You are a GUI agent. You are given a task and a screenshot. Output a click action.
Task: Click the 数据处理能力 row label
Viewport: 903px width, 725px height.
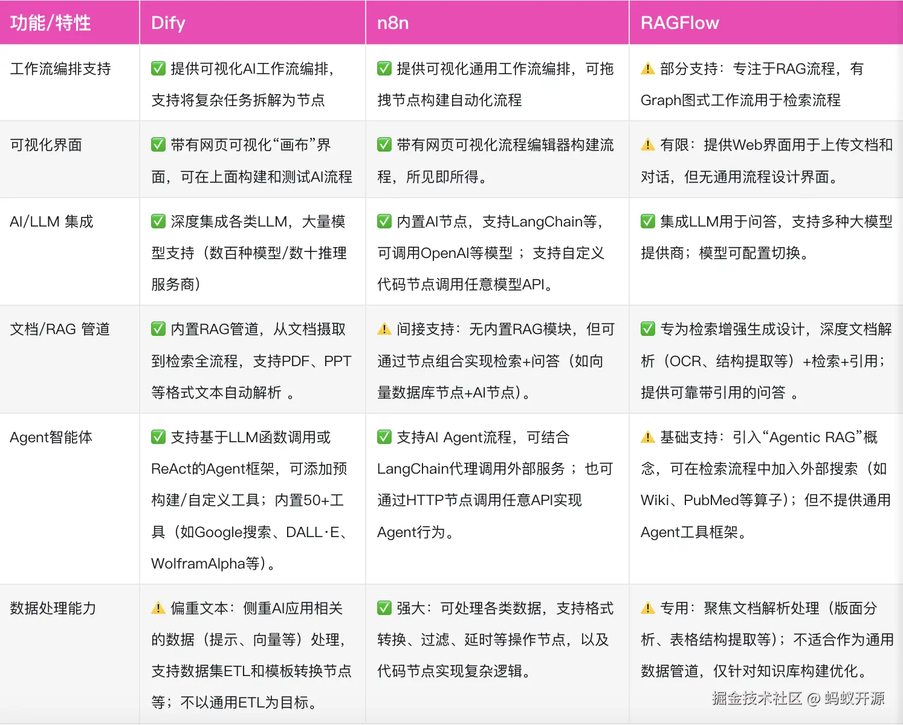[x=53, y=608]
